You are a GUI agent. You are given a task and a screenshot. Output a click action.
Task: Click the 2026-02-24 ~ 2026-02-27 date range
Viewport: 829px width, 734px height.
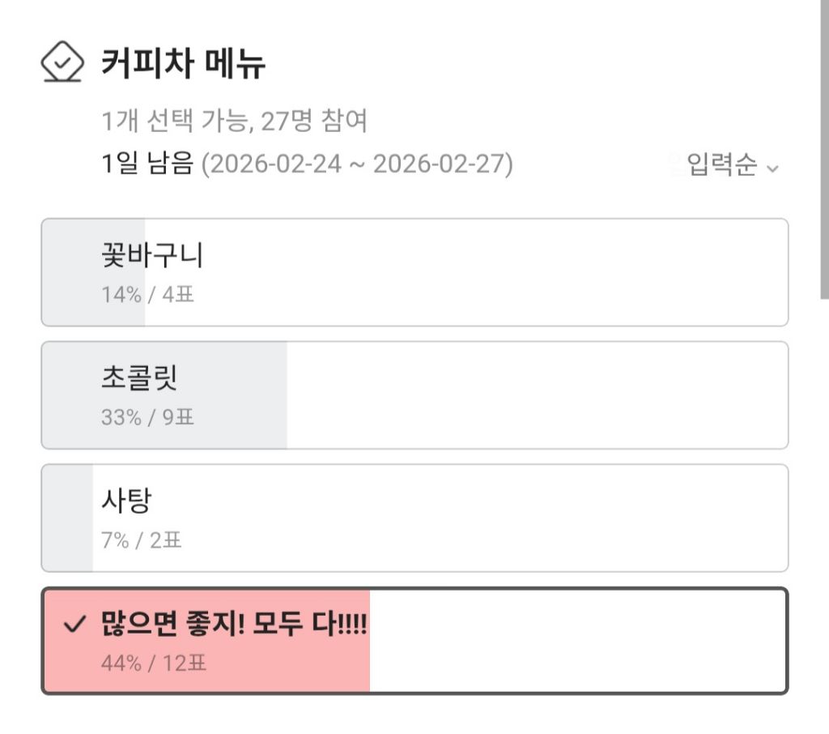[x=357, y=164]
